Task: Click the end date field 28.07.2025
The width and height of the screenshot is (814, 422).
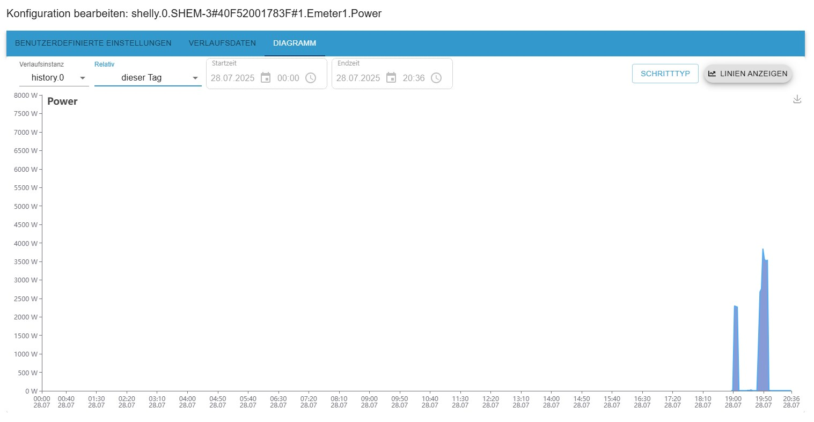Action: pos(358,78)
